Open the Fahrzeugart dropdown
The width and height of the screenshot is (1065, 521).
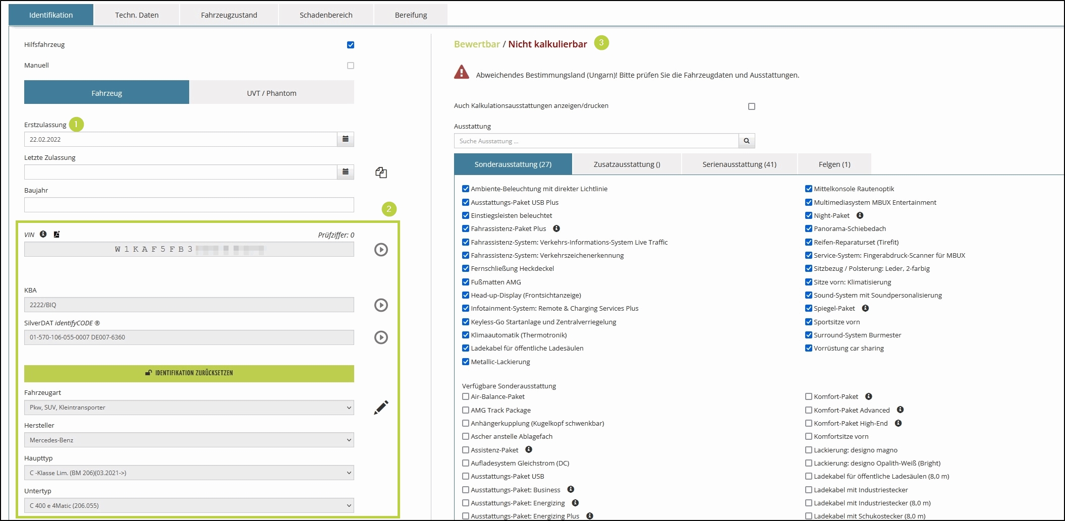(x=189, y=408)
